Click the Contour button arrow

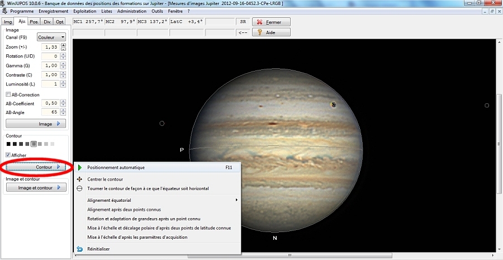click(x=58, y=167)
